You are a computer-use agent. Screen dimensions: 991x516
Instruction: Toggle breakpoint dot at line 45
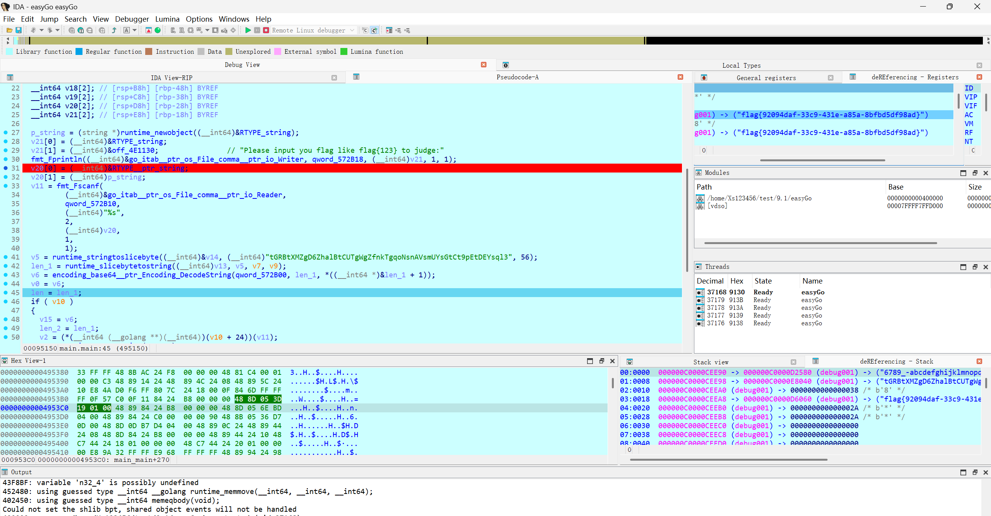(x=5, y=293)
